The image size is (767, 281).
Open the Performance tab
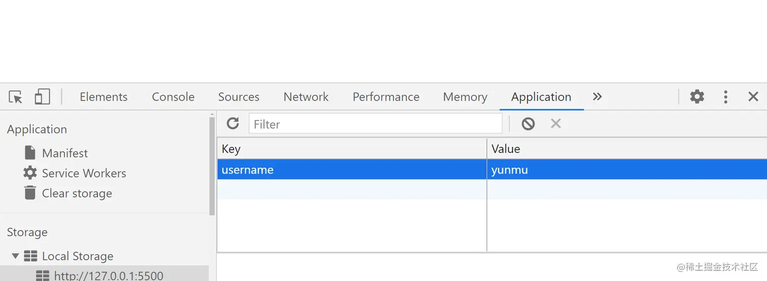click(386, 97)
